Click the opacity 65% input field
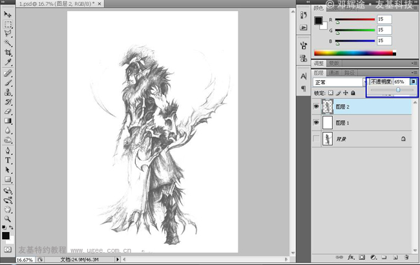Viewport: 420px width, 265px height. click(x=399, y=82)
